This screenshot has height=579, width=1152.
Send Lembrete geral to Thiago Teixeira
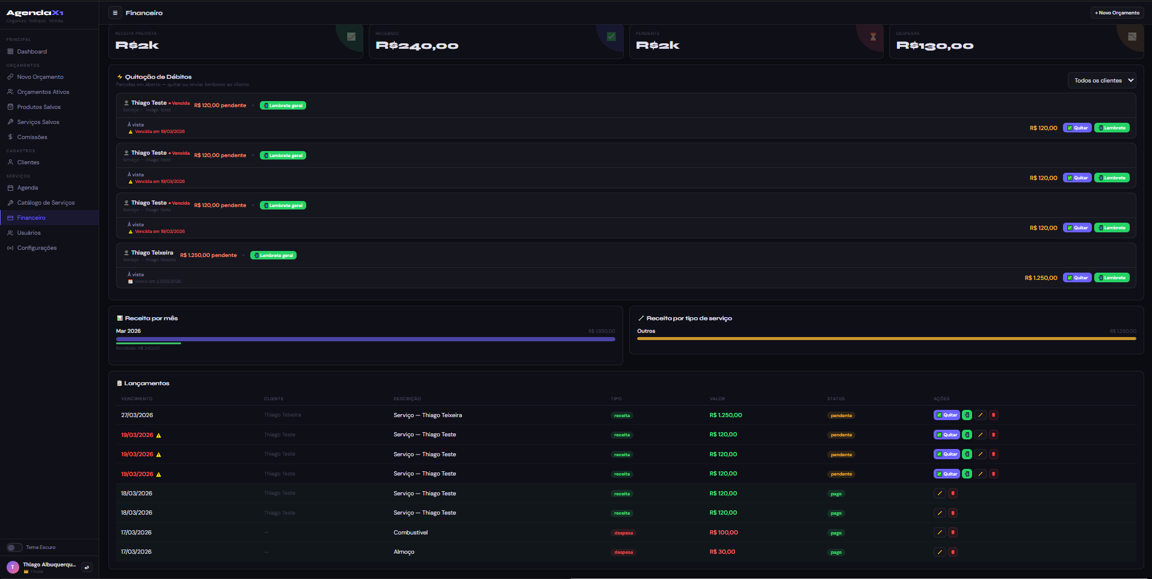tap(273, 255)
